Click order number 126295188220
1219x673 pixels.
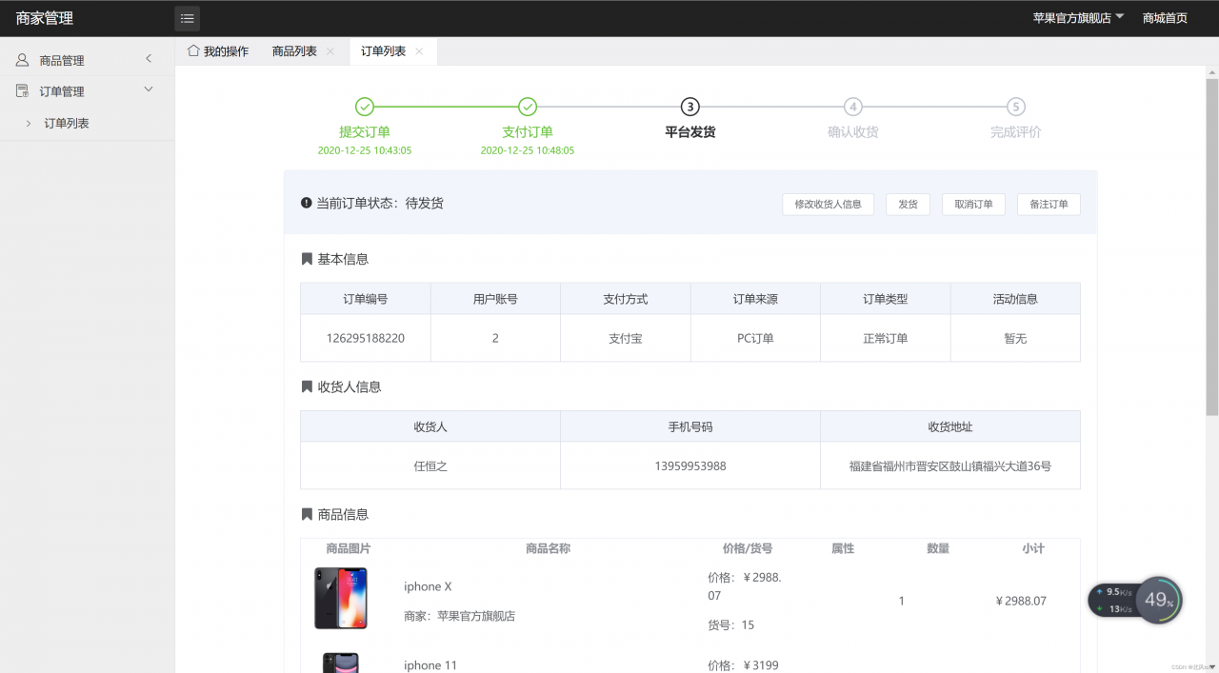[366, 338]
